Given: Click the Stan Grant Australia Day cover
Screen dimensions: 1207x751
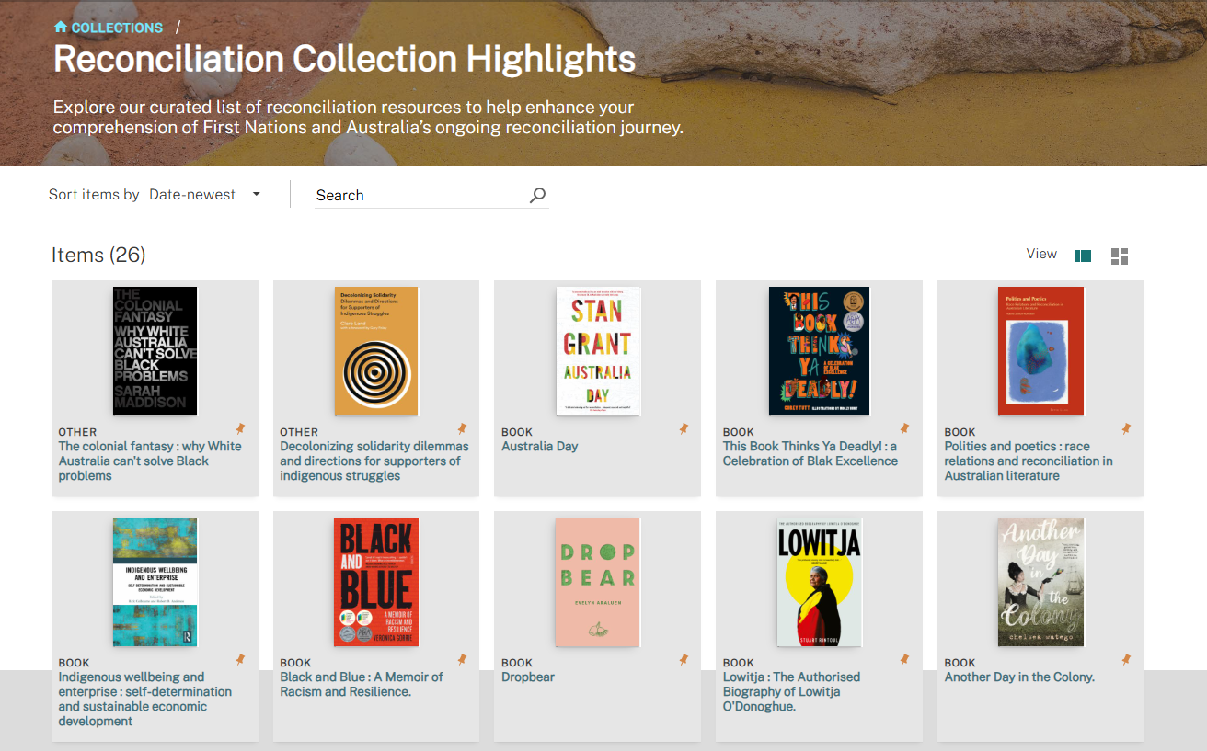Looking at the screenshot, I should point(598,351).
